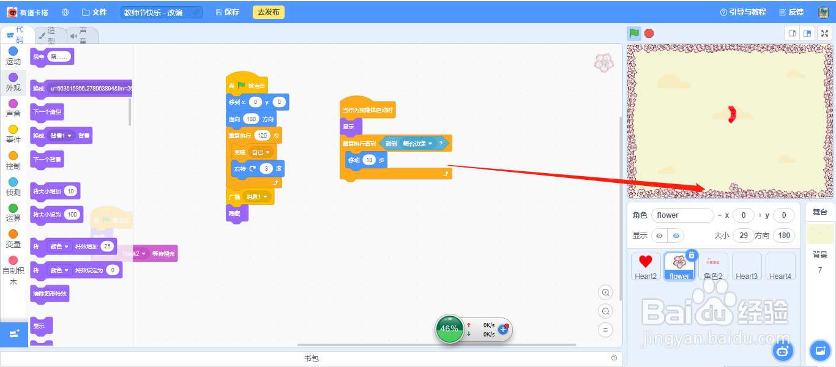836x367 pixels.
Task: Select 侦测 sensing category
Action: pos(13,187)
